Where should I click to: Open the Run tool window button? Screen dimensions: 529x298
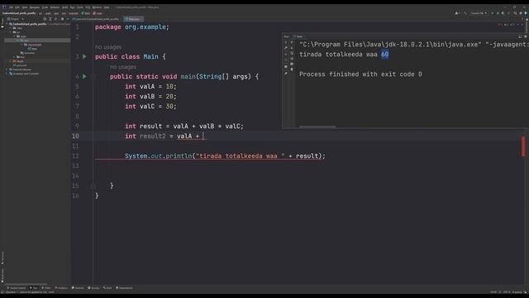point(33,288)
